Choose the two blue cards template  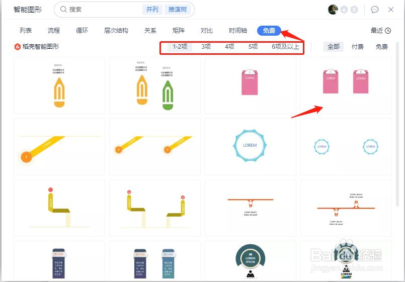coord(155,260)
